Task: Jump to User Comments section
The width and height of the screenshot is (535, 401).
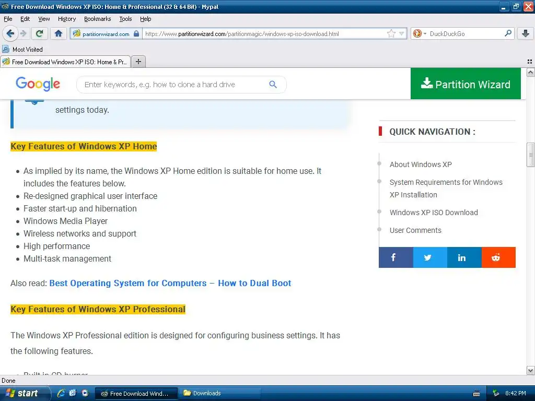Action: (x=415, y=230)
